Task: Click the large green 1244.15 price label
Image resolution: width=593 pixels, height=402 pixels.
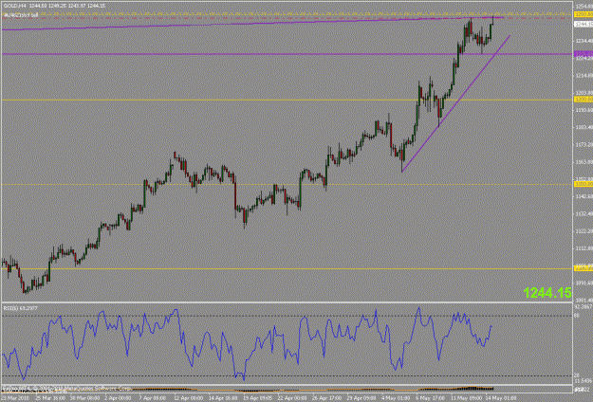Action: click(547, 292)
